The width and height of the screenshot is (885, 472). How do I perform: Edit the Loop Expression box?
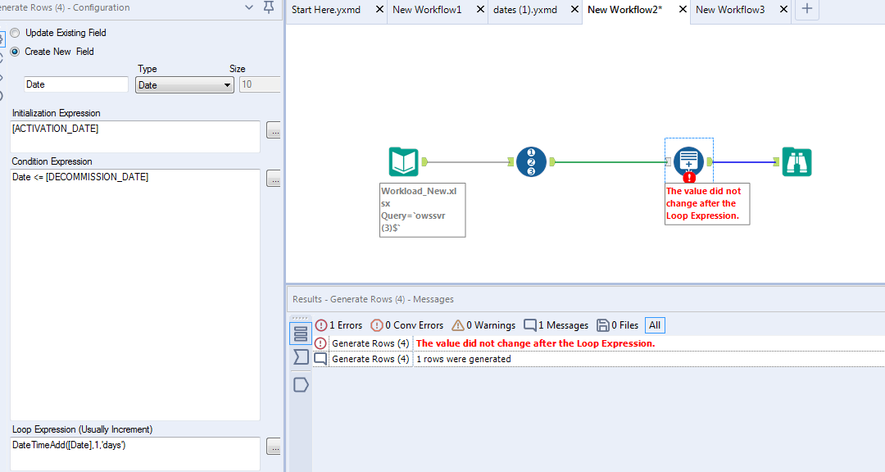[135, 453]
